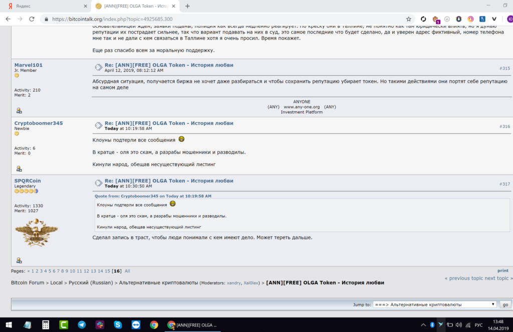This screenshot has width=513, height=332.
Task: Open Skype from the taskbar
Action: (x=118, y=325)
